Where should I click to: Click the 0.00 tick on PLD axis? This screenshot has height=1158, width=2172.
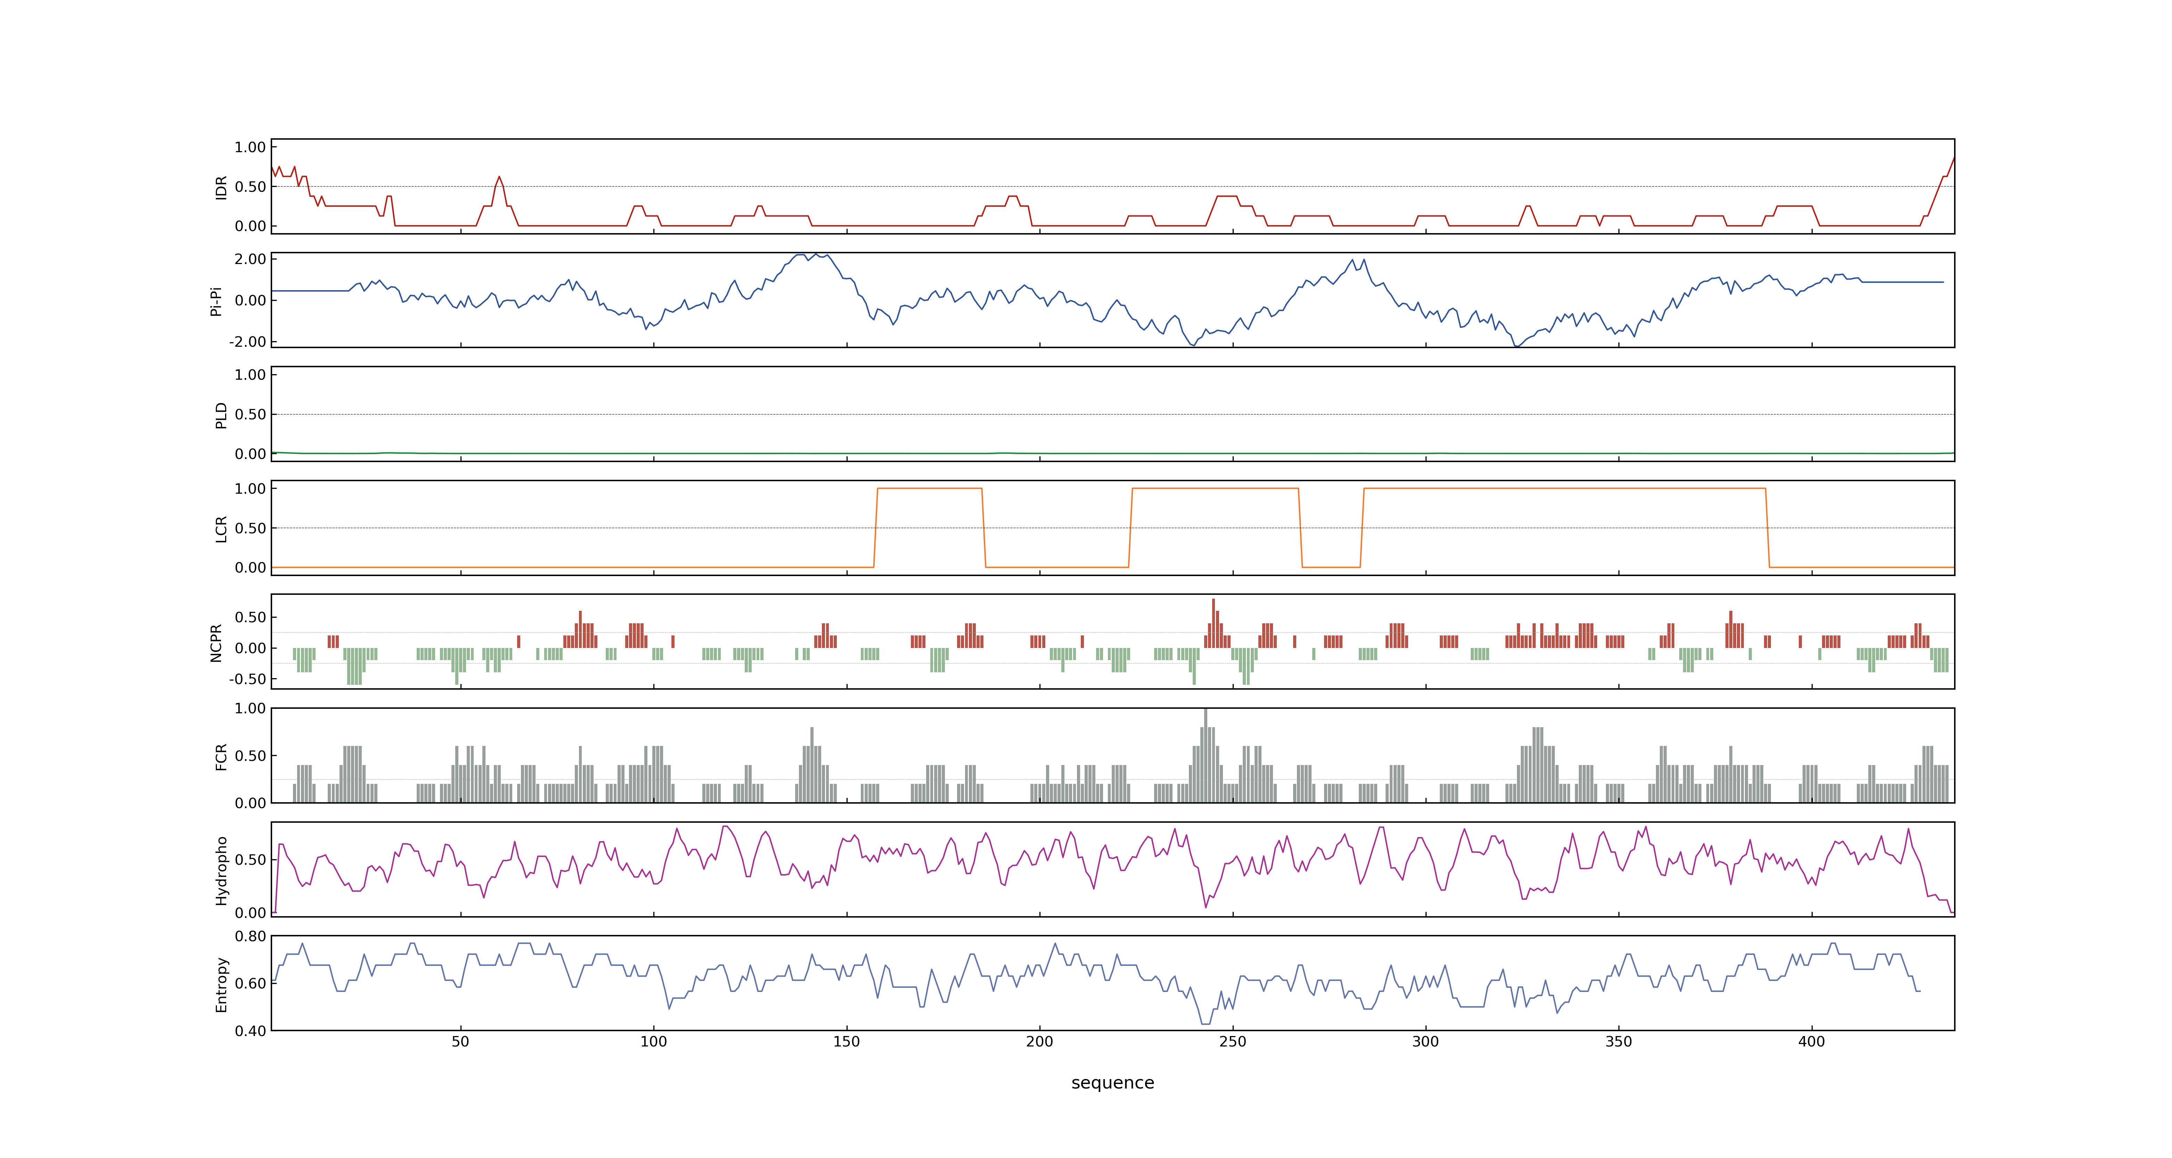click(x=251, y=453)
